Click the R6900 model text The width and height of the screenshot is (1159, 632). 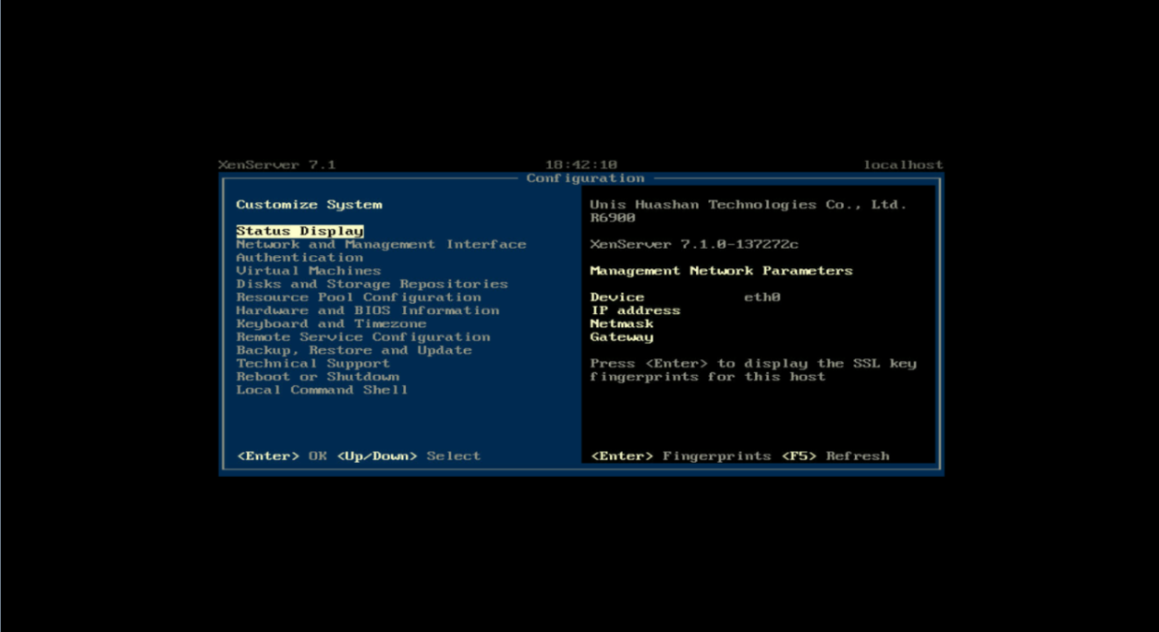click(x=613, y=218)
